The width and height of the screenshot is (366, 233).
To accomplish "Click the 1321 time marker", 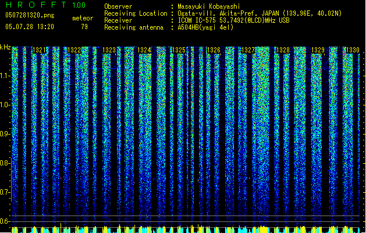I will [39, 50].
